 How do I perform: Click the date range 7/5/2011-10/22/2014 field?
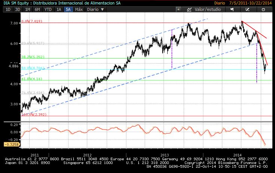click(250, 3)
